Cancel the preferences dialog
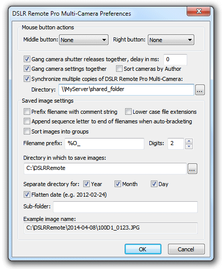The height and width of the screenshot is (269, 222). click(x=186, y=249)
